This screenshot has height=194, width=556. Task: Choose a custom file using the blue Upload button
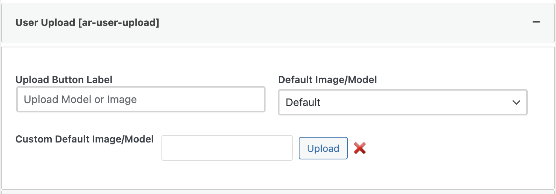pyautogui.click(x=323, y=148)
